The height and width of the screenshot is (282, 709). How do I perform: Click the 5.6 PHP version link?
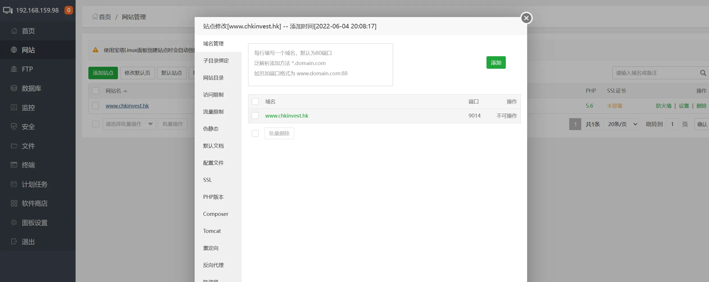point(589,106)
